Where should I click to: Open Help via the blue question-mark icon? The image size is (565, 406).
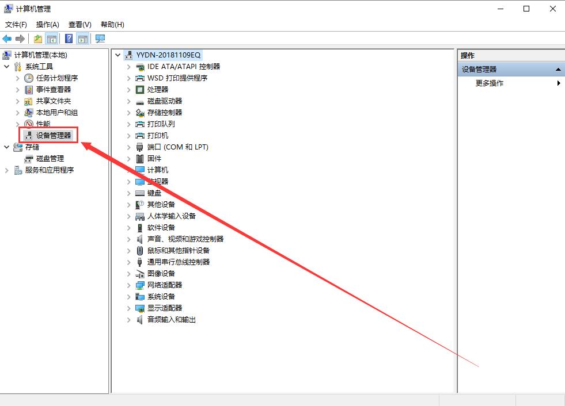[x=69, y=39]
